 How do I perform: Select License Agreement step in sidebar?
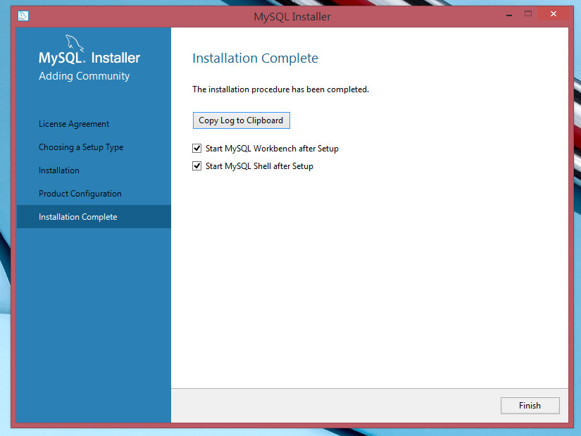pyautogui.click(x=74, y=124)
